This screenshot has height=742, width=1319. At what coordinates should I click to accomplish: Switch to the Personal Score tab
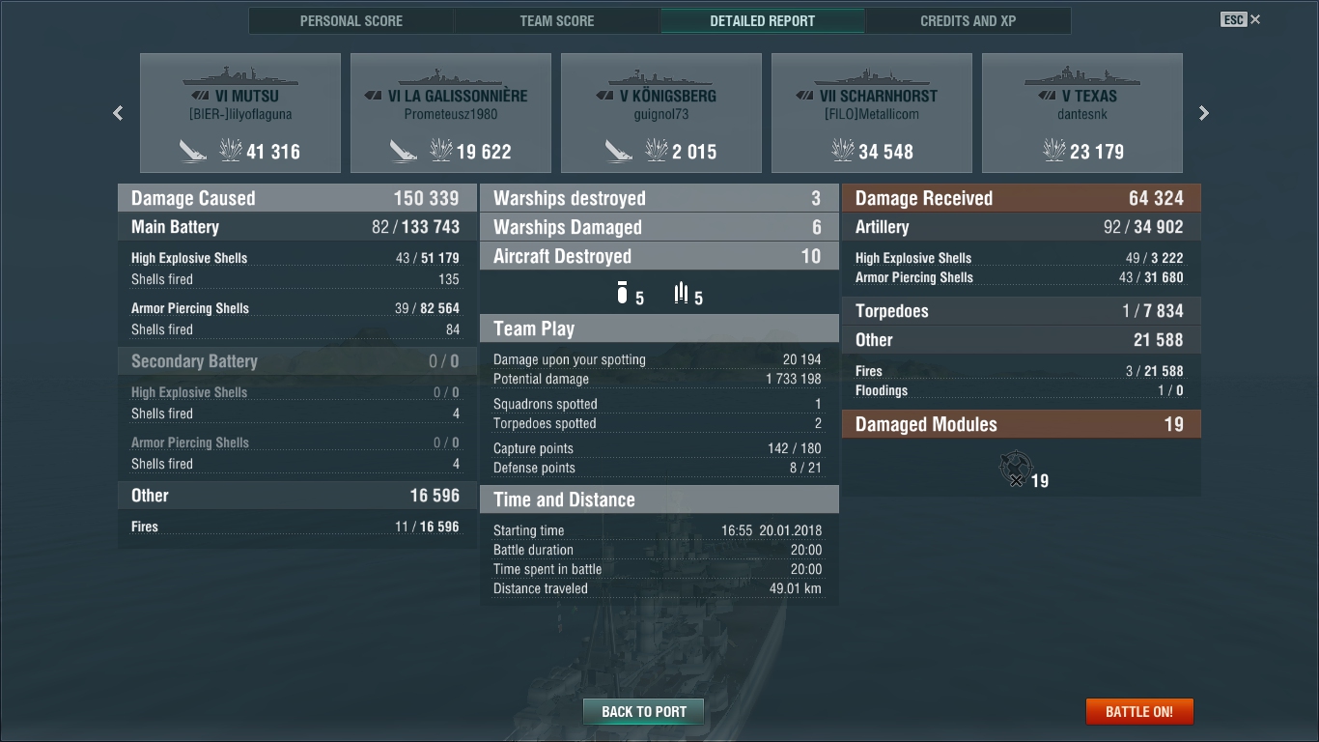[351, 20]
